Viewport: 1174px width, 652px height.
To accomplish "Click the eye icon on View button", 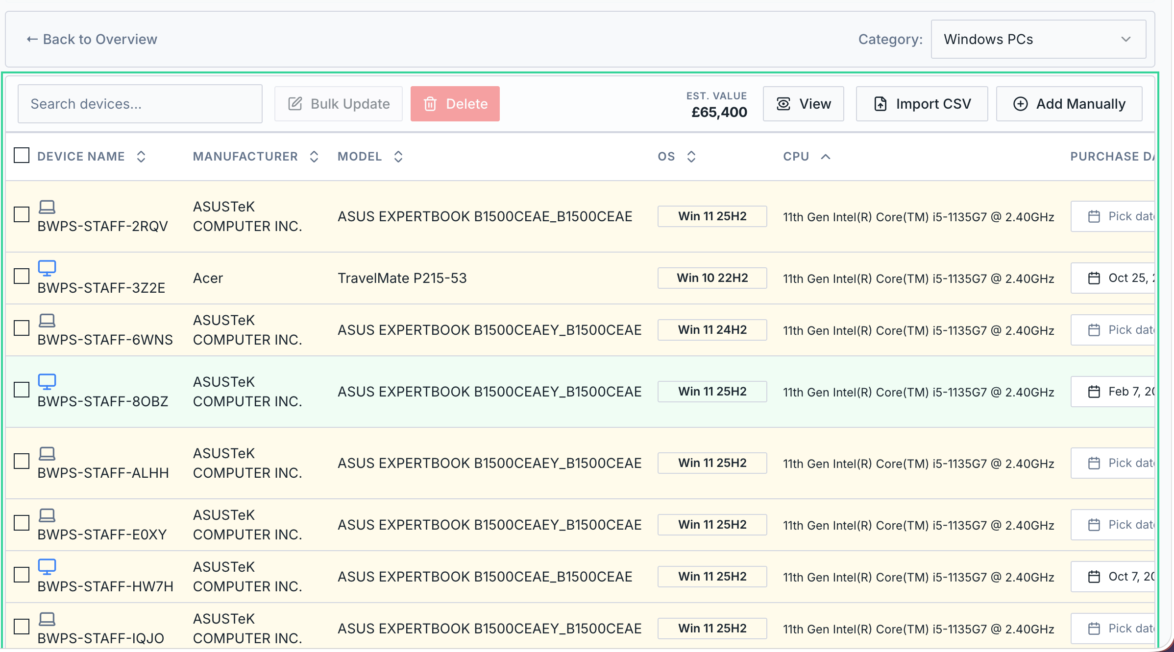I will (x=783, y=104).
